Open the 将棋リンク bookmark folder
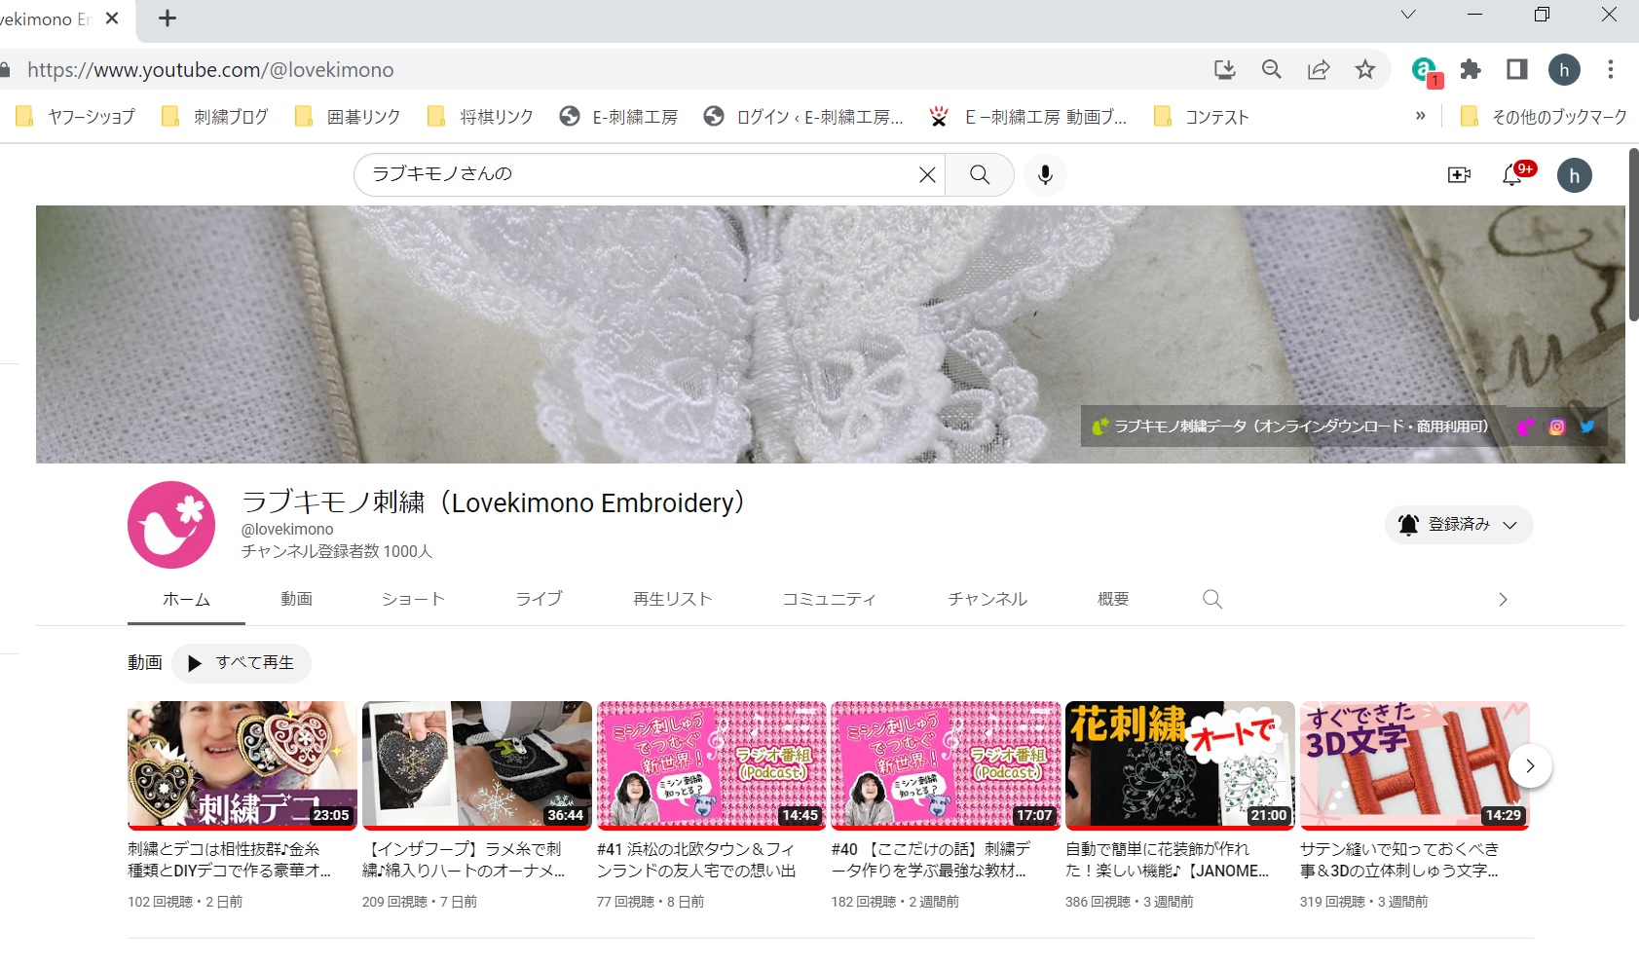The height and width of the screenshot is (965, 1639). (x=481, y=117)
